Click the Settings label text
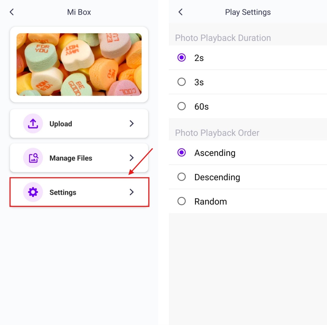The width and height of the screenshot is (327, 325). pos(63,192)
